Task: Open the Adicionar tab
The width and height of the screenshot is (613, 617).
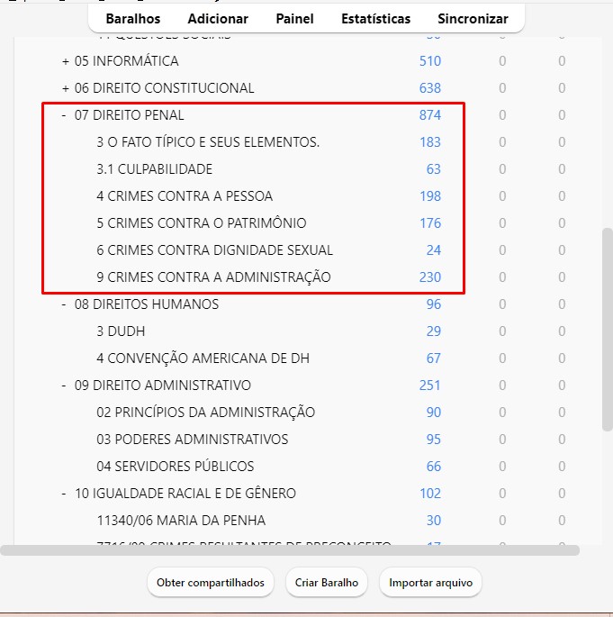Action: pos(218,19)
